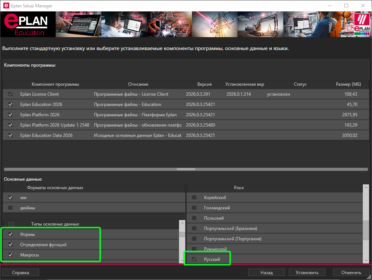Click description Исходные основные данные Eplan

coord(138,135)
